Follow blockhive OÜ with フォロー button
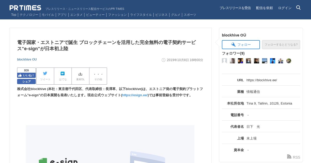This screenshot has width=311, height=163. [x=241, y=45]
